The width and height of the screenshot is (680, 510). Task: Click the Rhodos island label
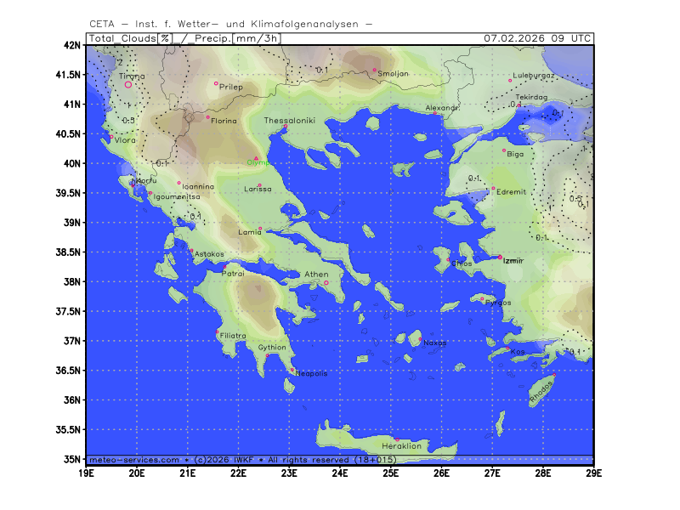pos(541,392)
